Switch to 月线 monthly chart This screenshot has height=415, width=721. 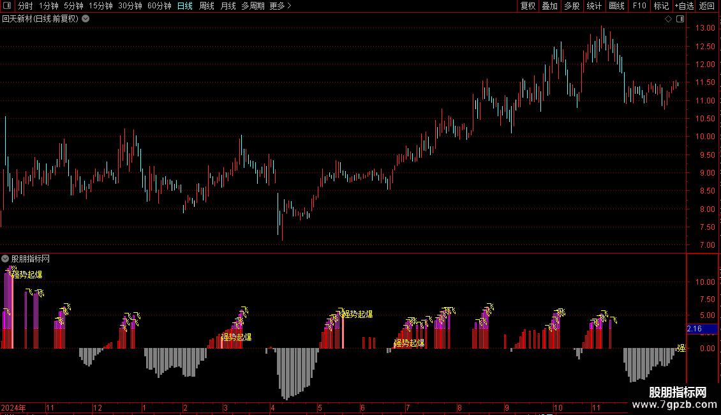click(x=228, y=6)
